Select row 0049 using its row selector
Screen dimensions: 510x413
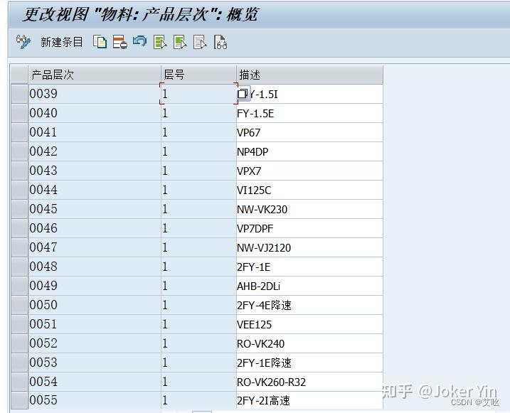19,286
